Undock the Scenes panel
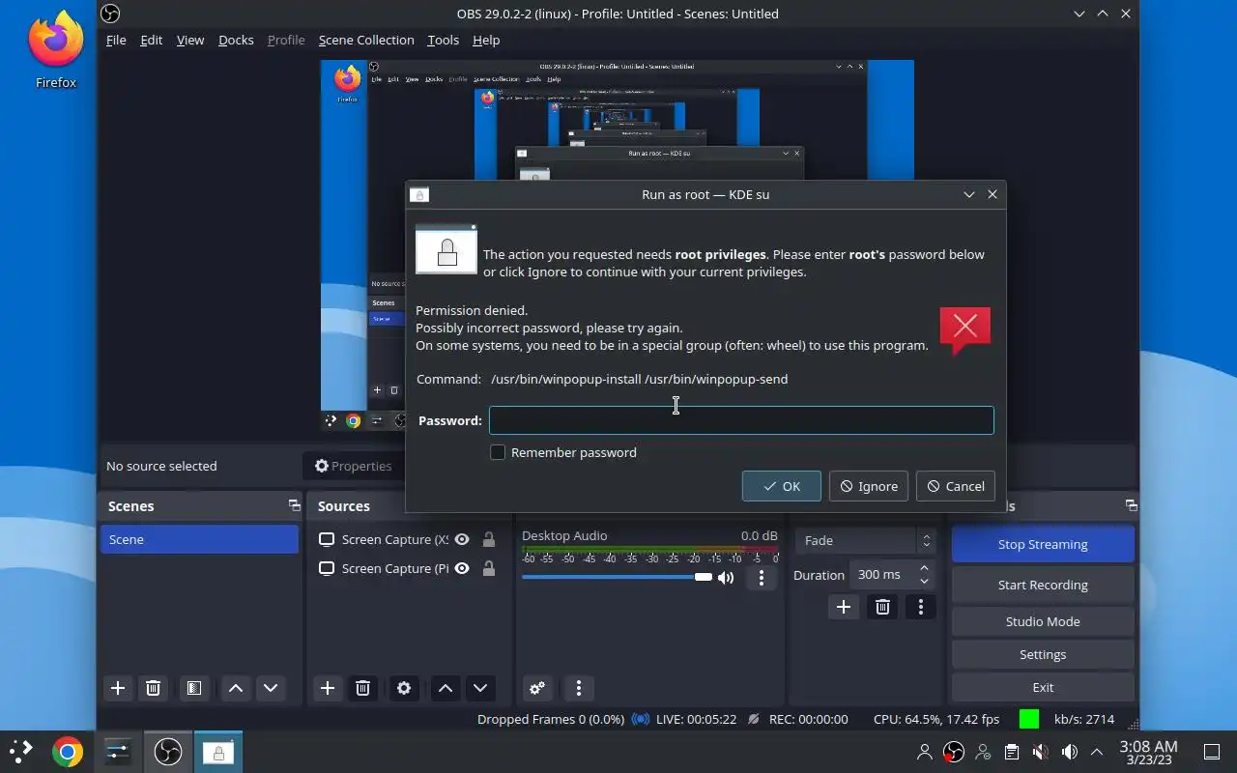 coord(294,505)
